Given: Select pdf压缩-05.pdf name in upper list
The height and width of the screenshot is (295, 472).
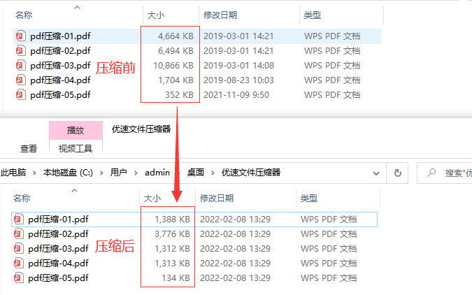Looking at the screenshot, I should click(x=60, y=95).
